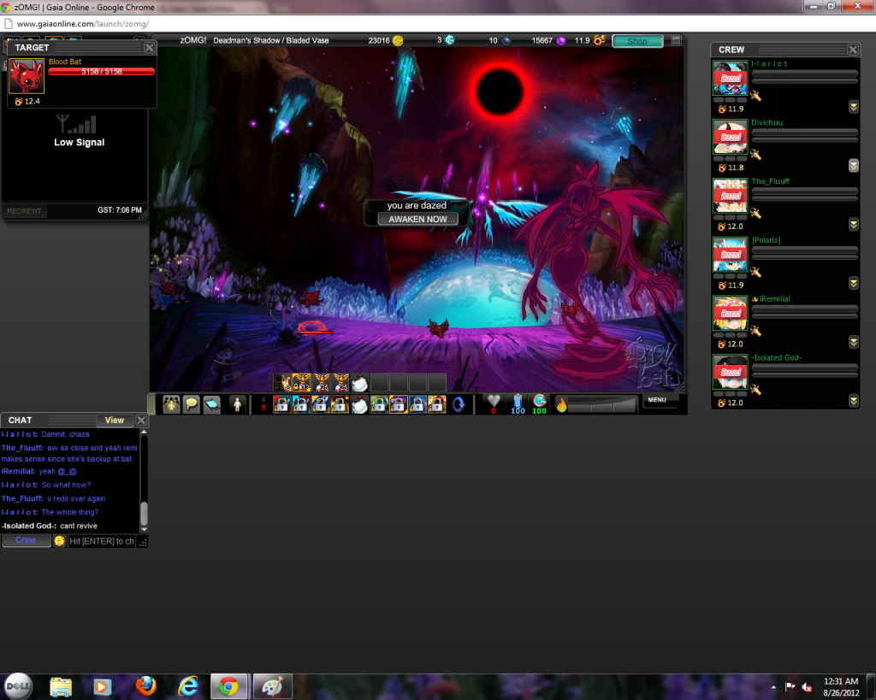
Task: Click the browser address bar URL
Action: point(83,24)
